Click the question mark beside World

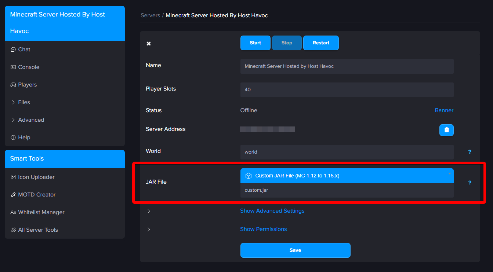point(470,152)
